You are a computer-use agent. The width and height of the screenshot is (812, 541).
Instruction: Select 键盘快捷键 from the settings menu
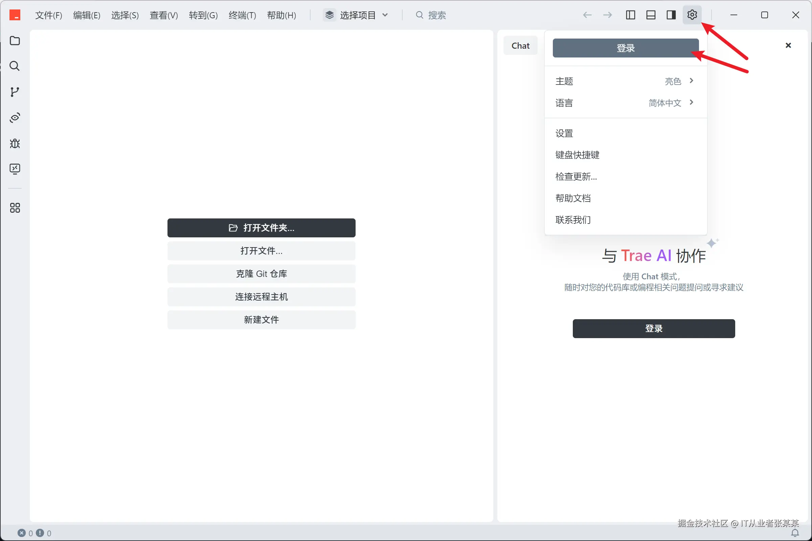[x=577, y=155]
